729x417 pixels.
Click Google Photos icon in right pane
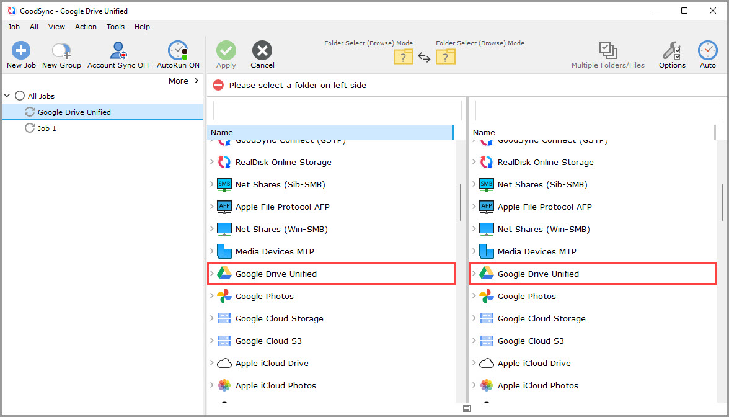coord(486,296)
